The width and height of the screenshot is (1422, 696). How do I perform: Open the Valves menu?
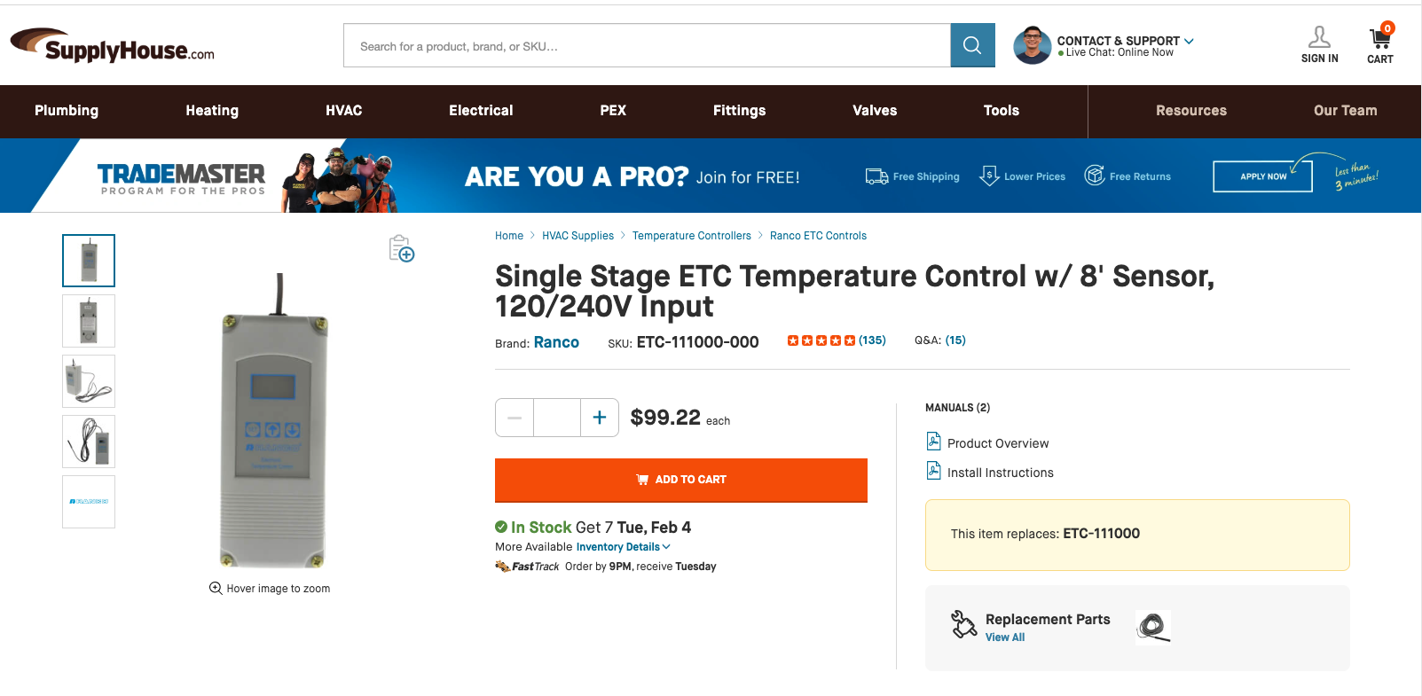pos(875,111)
